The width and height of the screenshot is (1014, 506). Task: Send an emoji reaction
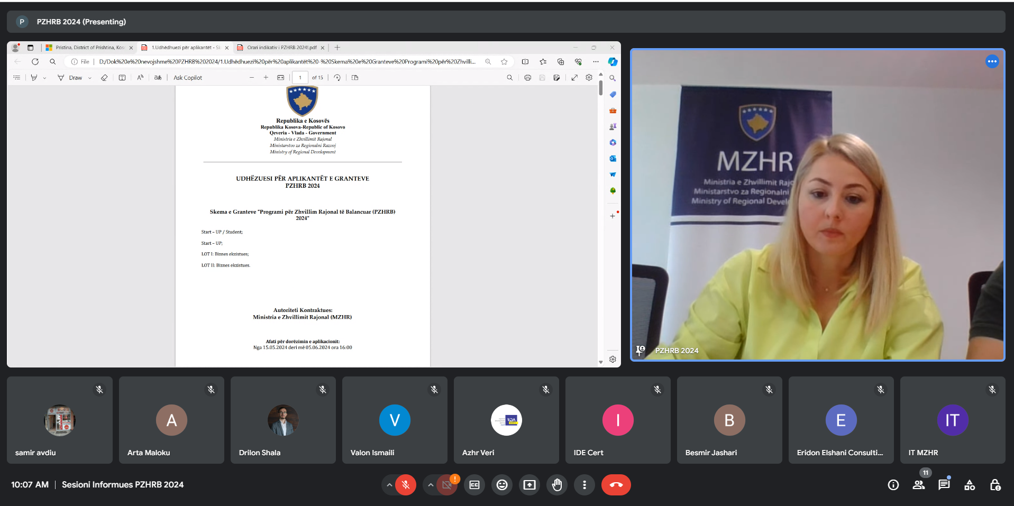click(x=502, y=485)
